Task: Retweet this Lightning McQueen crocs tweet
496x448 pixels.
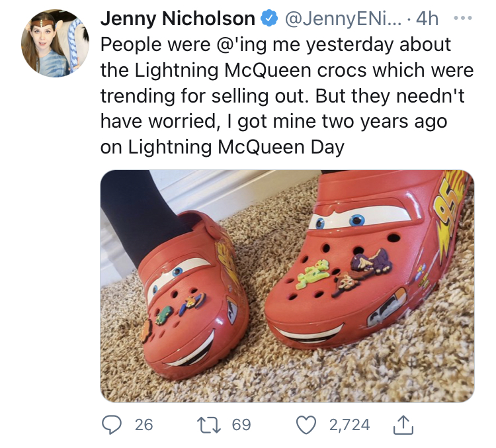Action: (x=209, y=425)
